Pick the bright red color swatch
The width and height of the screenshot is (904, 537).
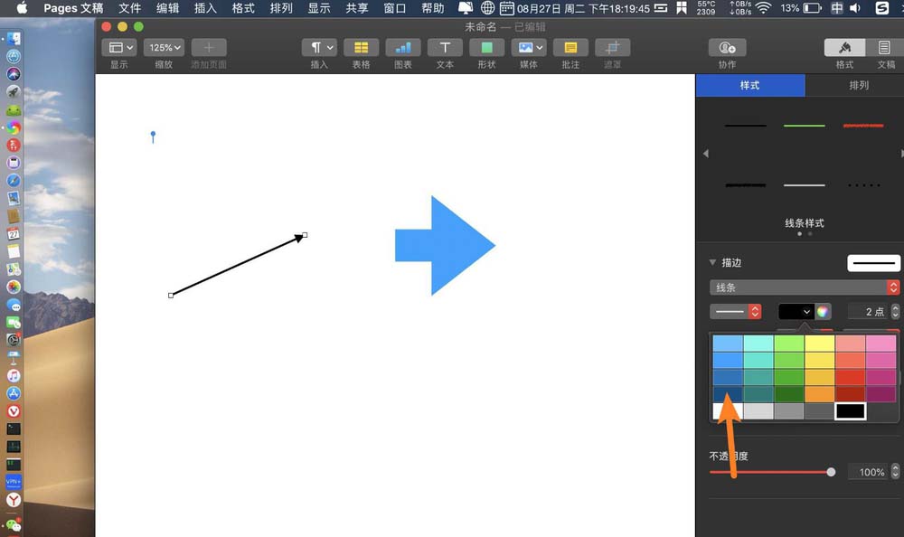tap(850, 377)
